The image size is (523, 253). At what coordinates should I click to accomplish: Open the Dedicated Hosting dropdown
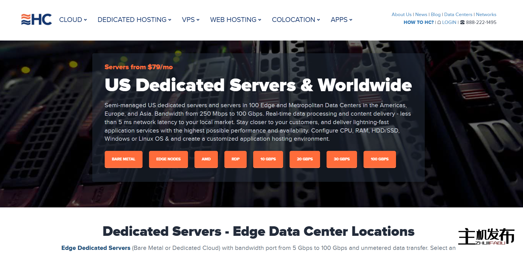134,20
